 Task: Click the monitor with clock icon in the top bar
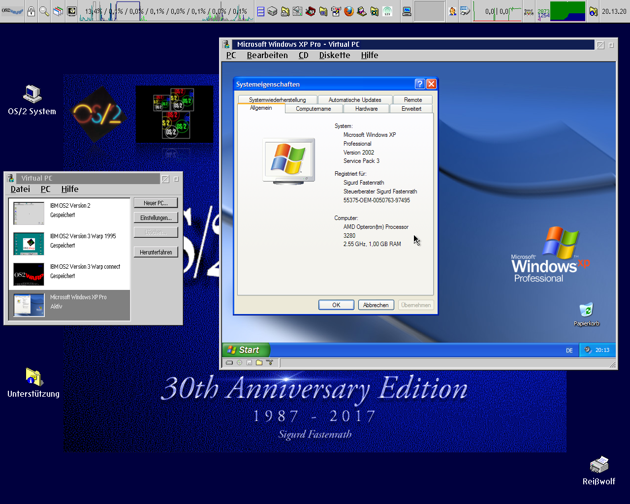[x=72, y=11]
